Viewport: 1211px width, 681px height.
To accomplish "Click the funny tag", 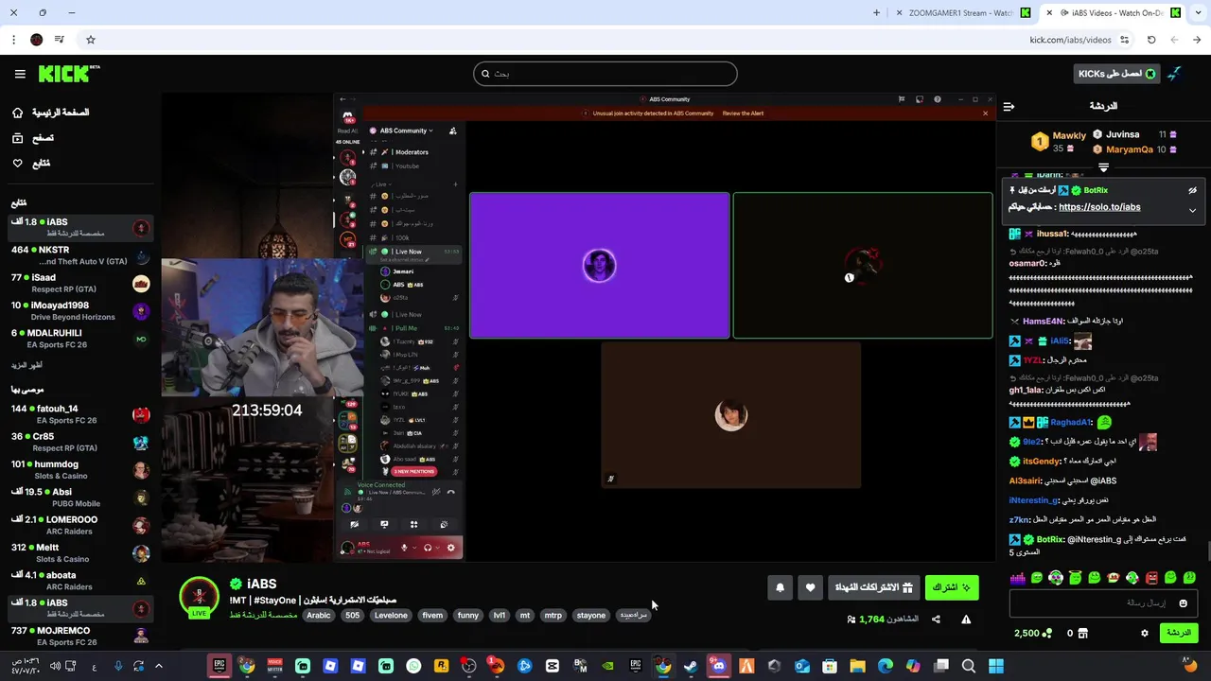I will click(x=468, y=616).
